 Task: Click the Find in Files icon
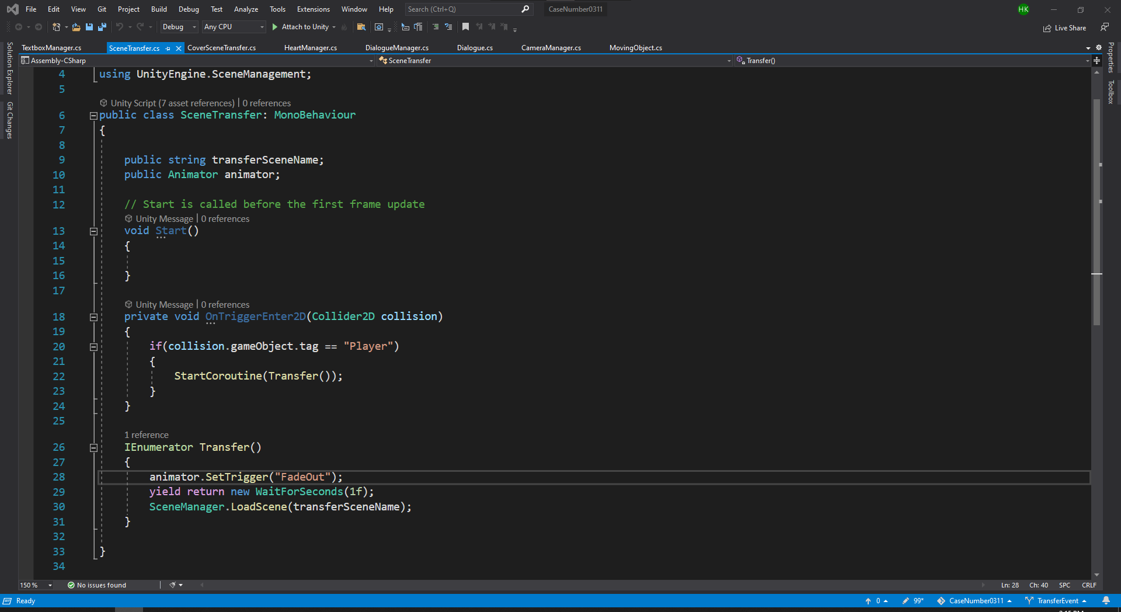coord(361,27)
